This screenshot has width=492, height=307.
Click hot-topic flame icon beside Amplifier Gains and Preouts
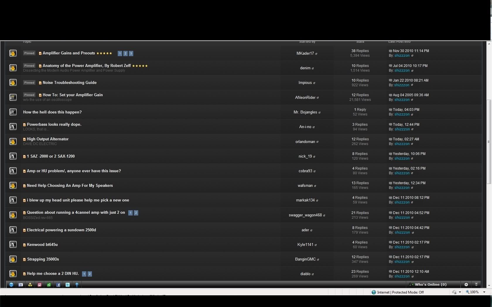[x=13, y=53]
